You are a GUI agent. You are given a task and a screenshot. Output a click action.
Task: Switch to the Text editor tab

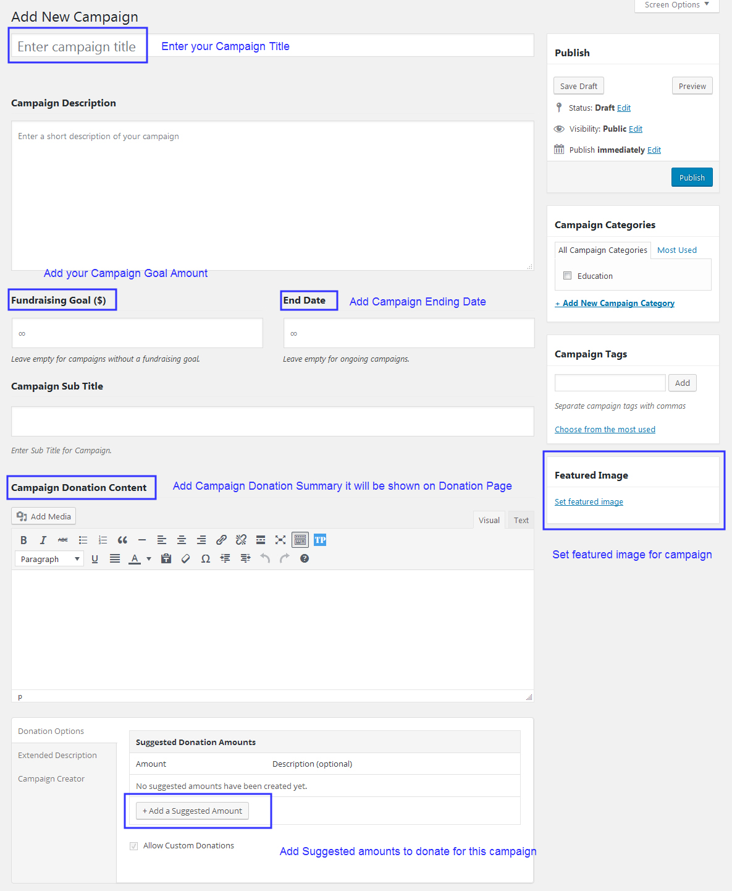tap(521, 520)
